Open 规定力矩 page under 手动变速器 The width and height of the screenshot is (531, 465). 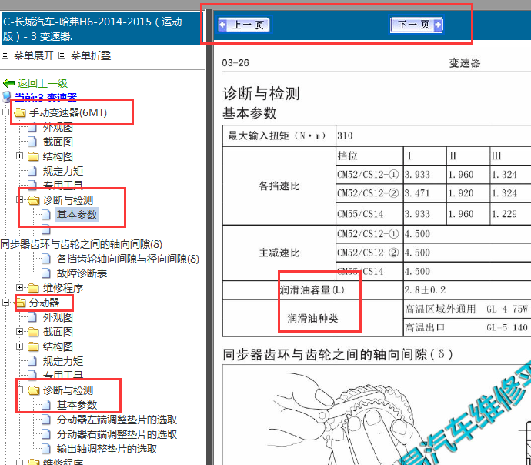62,171
